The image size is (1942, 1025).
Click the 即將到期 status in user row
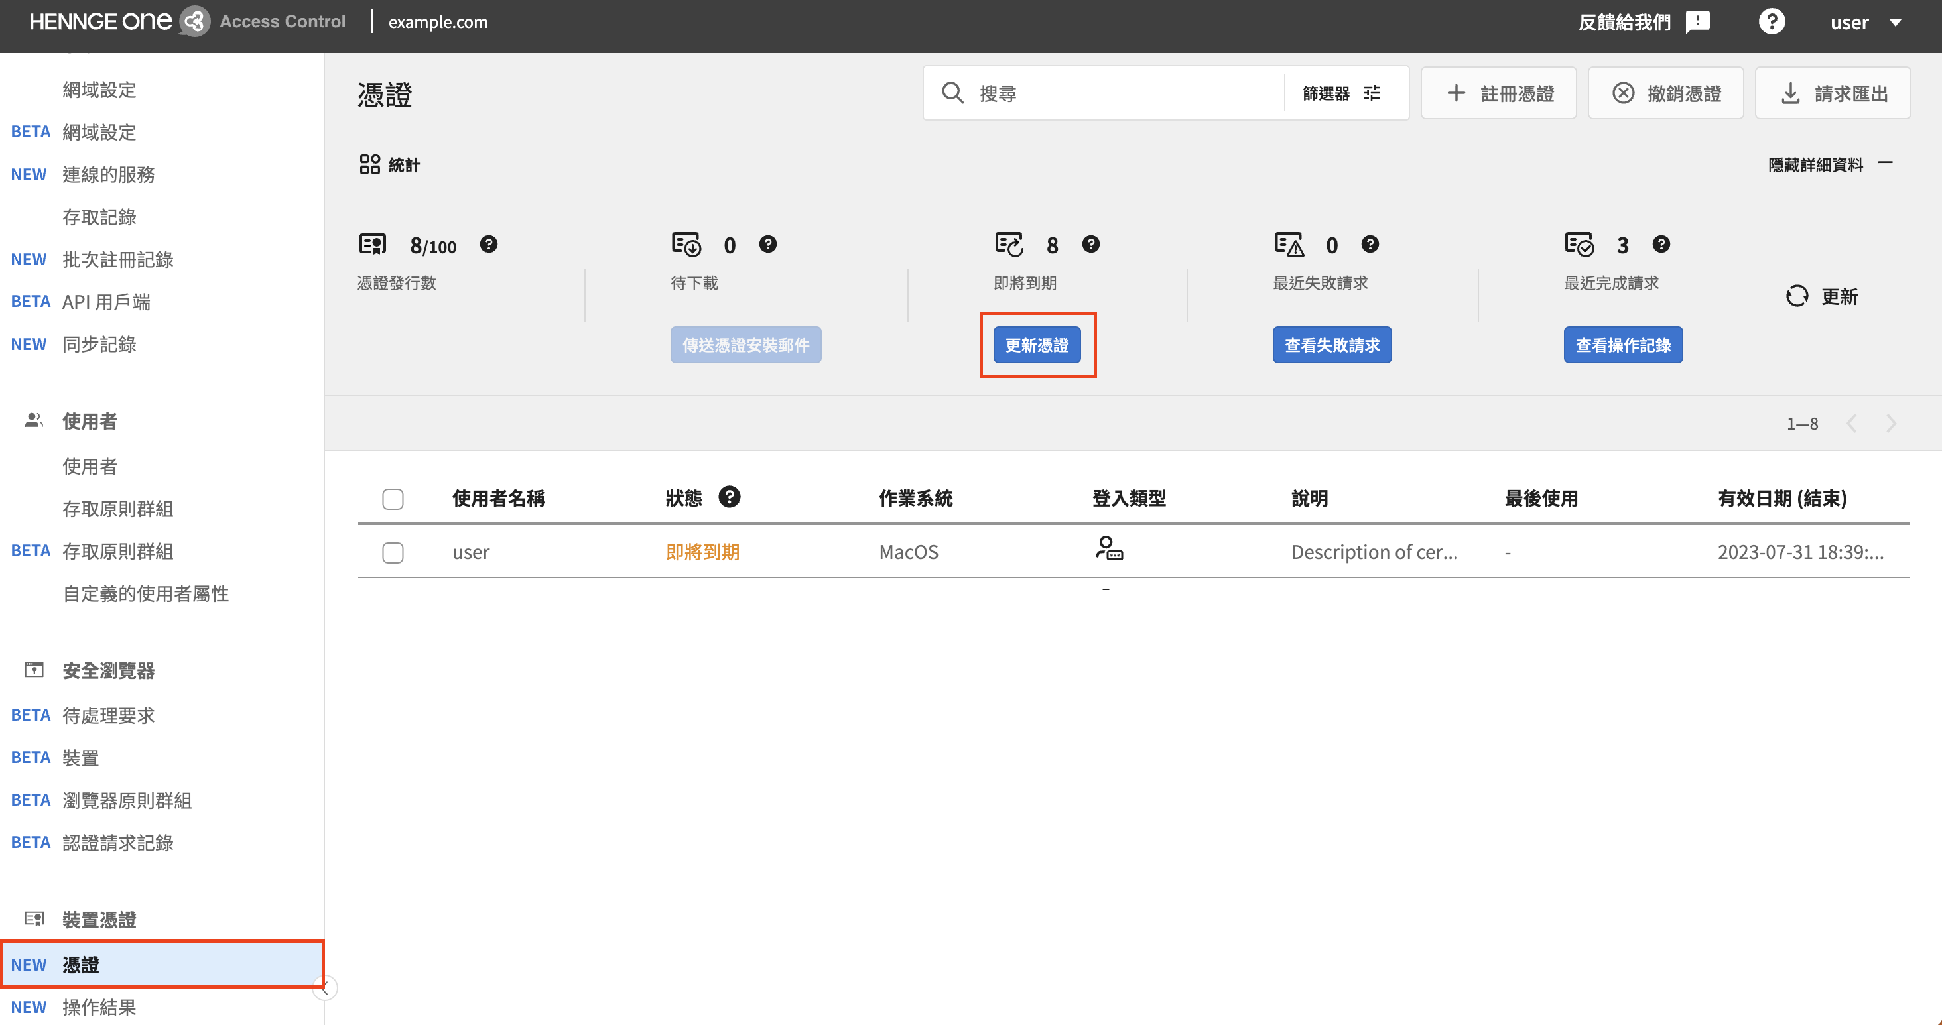coord(702,552)
